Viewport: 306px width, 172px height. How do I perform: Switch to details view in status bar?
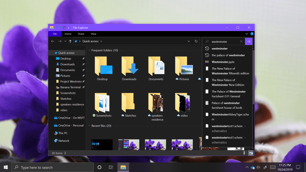(245, 153)
